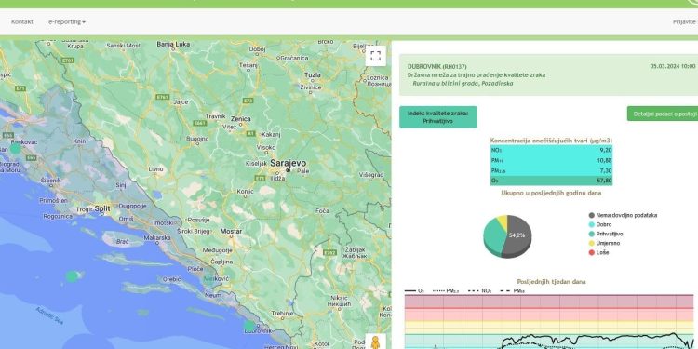698x349 pixels.
Task: Open the Prijavite link in the top bar
Action: [684, 21]
